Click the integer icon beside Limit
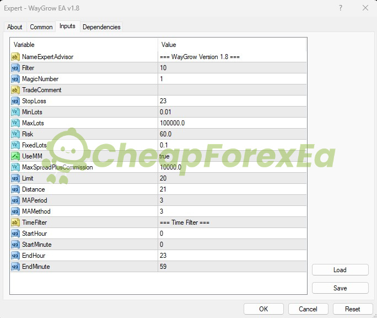This screenshot has height=318, width=377. [15, 178]
